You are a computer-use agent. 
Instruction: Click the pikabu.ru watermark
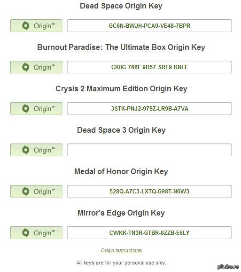coord(227,267)
